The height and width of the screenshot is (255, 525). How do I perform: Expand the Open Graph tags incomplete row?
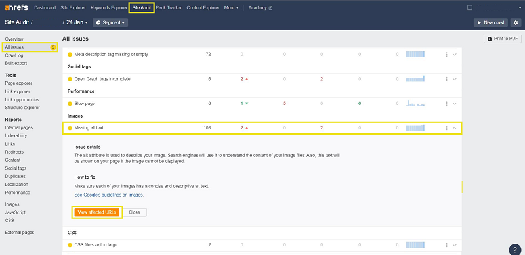tap(455, 79)
